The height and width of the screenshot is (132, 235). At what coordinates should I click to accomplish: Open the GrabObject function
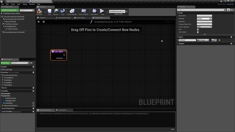point(8,80)
